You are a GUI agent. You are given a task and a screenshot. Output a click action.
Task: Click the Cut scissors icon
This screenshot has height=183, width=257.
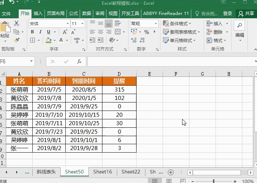(x=17, y=23)
